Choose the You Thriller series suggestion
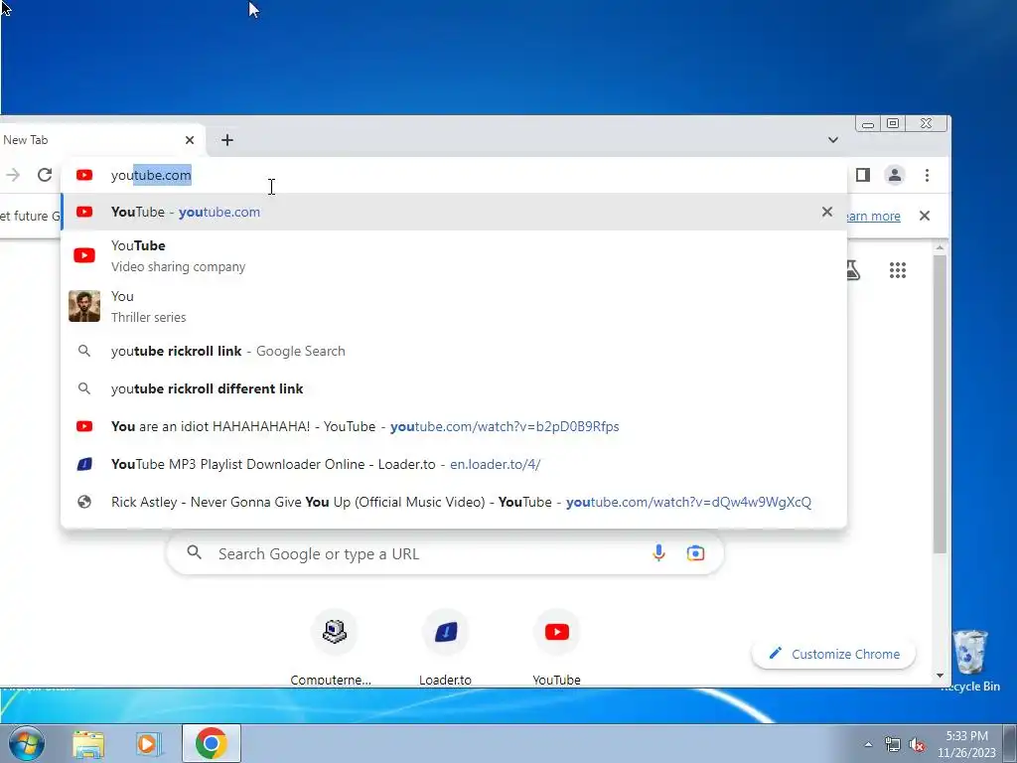This screenshot has height=763, width=1017. 453,306
